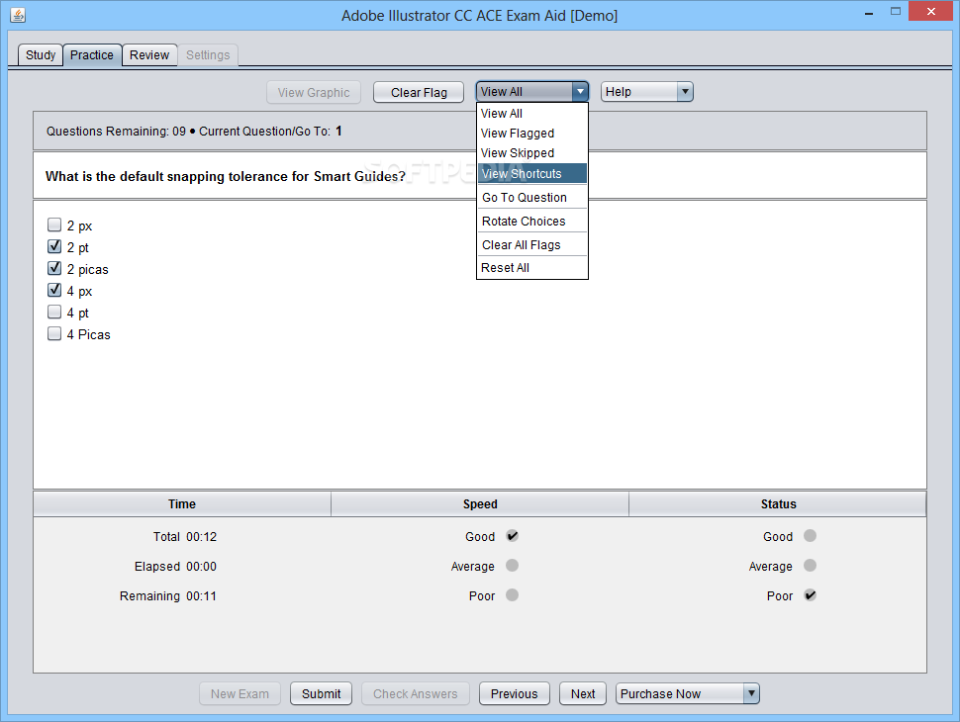The image size is (960, 722).
Task: Close the Exam Aid window
Action: pyautogui.click(x=930, y=12)
